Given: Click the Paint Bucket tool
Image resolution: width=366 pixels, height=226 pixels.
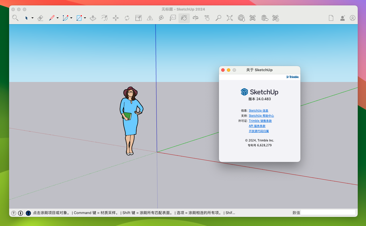Looking at the screenshot, I should pyautogui.click(x=184, y=18).
